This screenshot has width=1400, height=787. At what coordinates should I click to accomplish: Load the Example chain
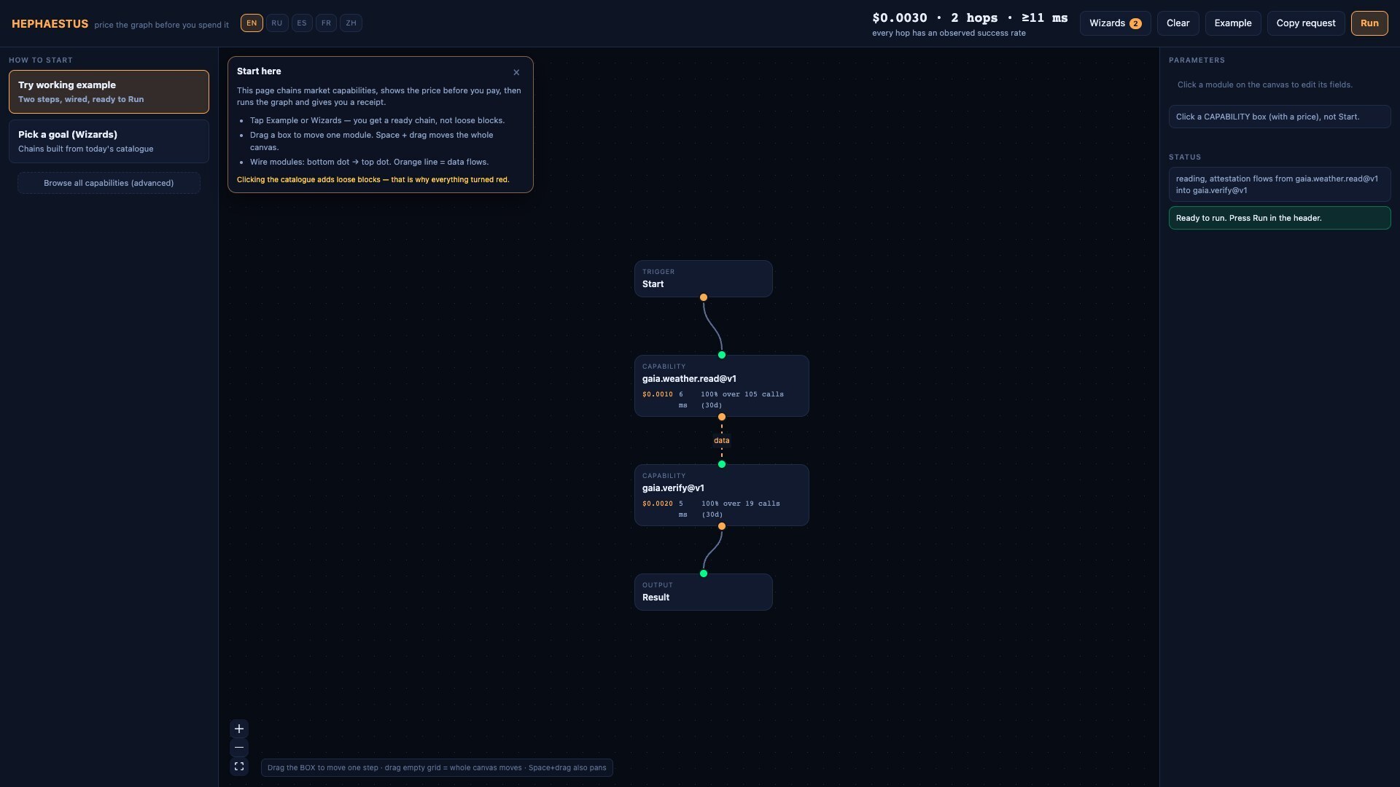click(x=1233, y=23)
